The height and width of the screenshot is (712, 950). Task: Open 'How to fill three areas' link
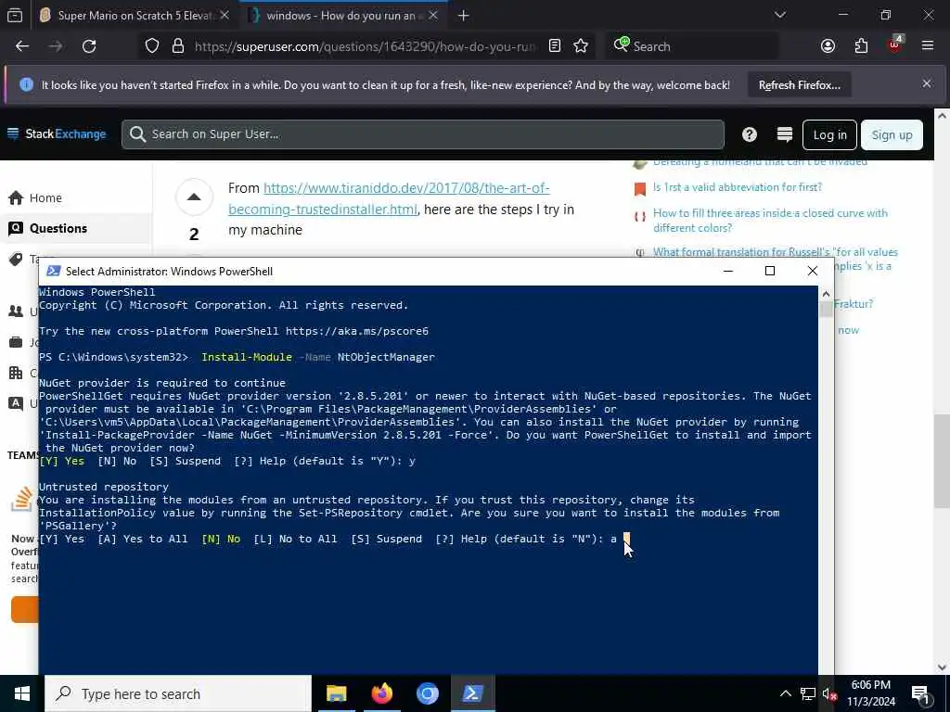coord(770,221)
